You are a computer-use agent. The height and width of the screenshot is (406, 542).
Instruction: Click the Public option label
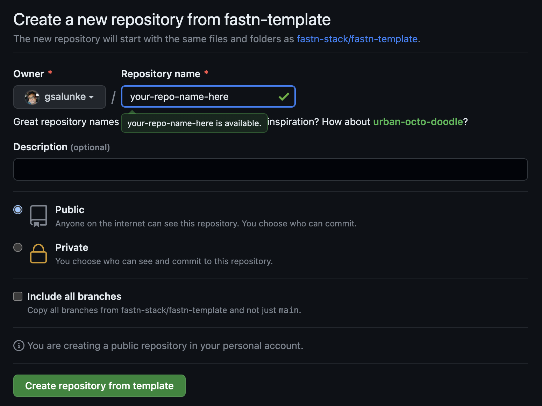coord(70,210)
